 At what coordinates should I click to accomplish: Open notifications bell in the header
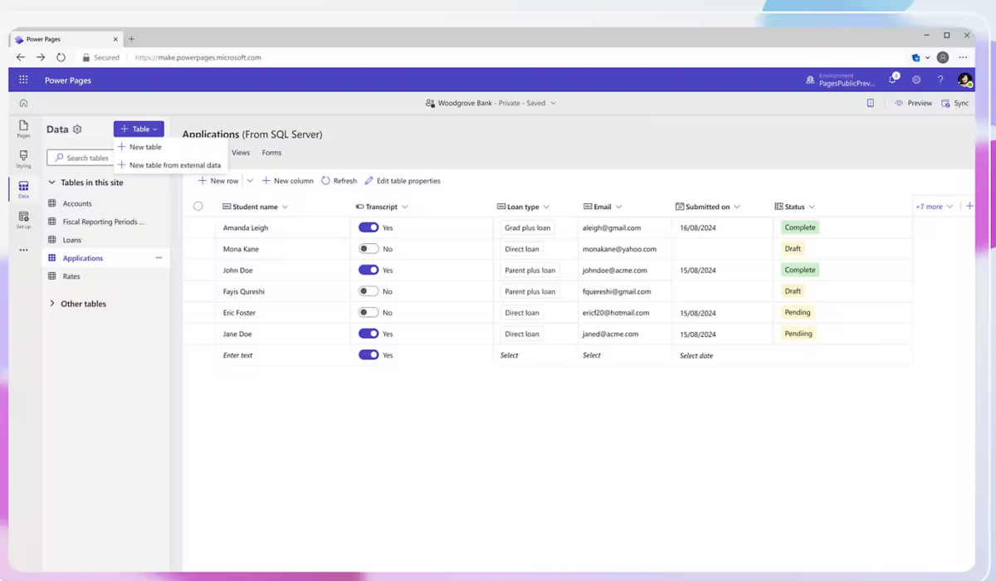click(x=893, y=80)
